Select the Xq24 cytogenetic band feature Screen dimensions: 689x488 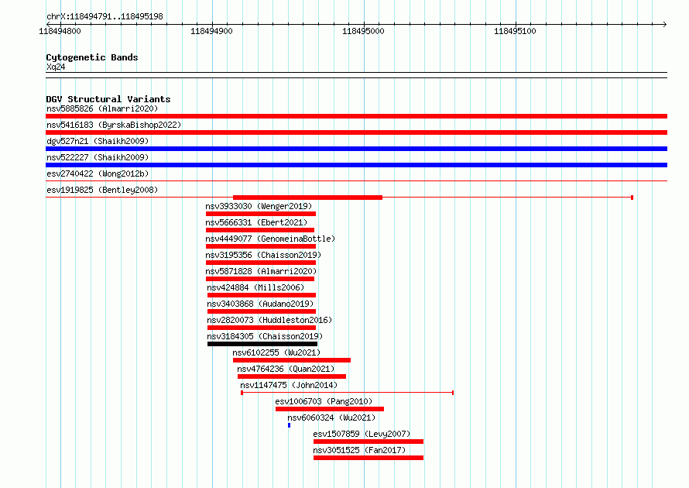pos(356,75)
